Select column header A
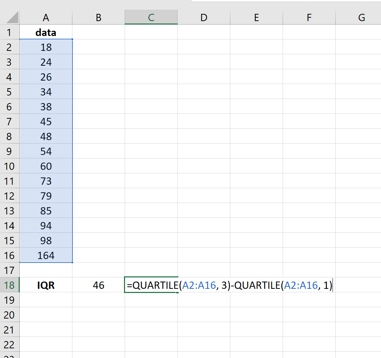 pos(46,17)
